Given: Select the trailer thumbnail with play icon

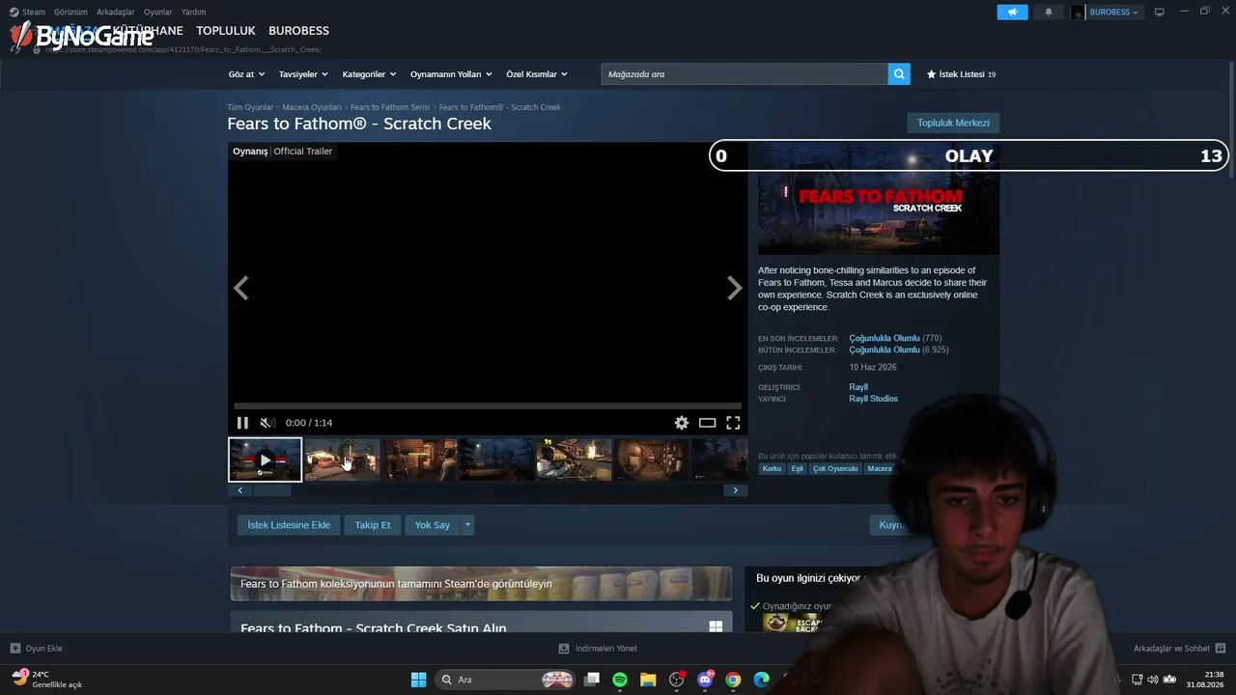Looking at the screenshot, I should [266, 459].
